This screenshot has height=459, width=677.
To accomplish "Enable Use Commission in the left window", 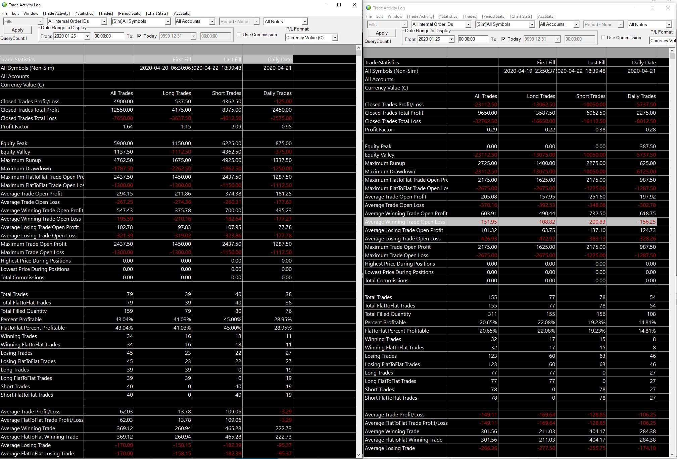I will pos(239,35).
